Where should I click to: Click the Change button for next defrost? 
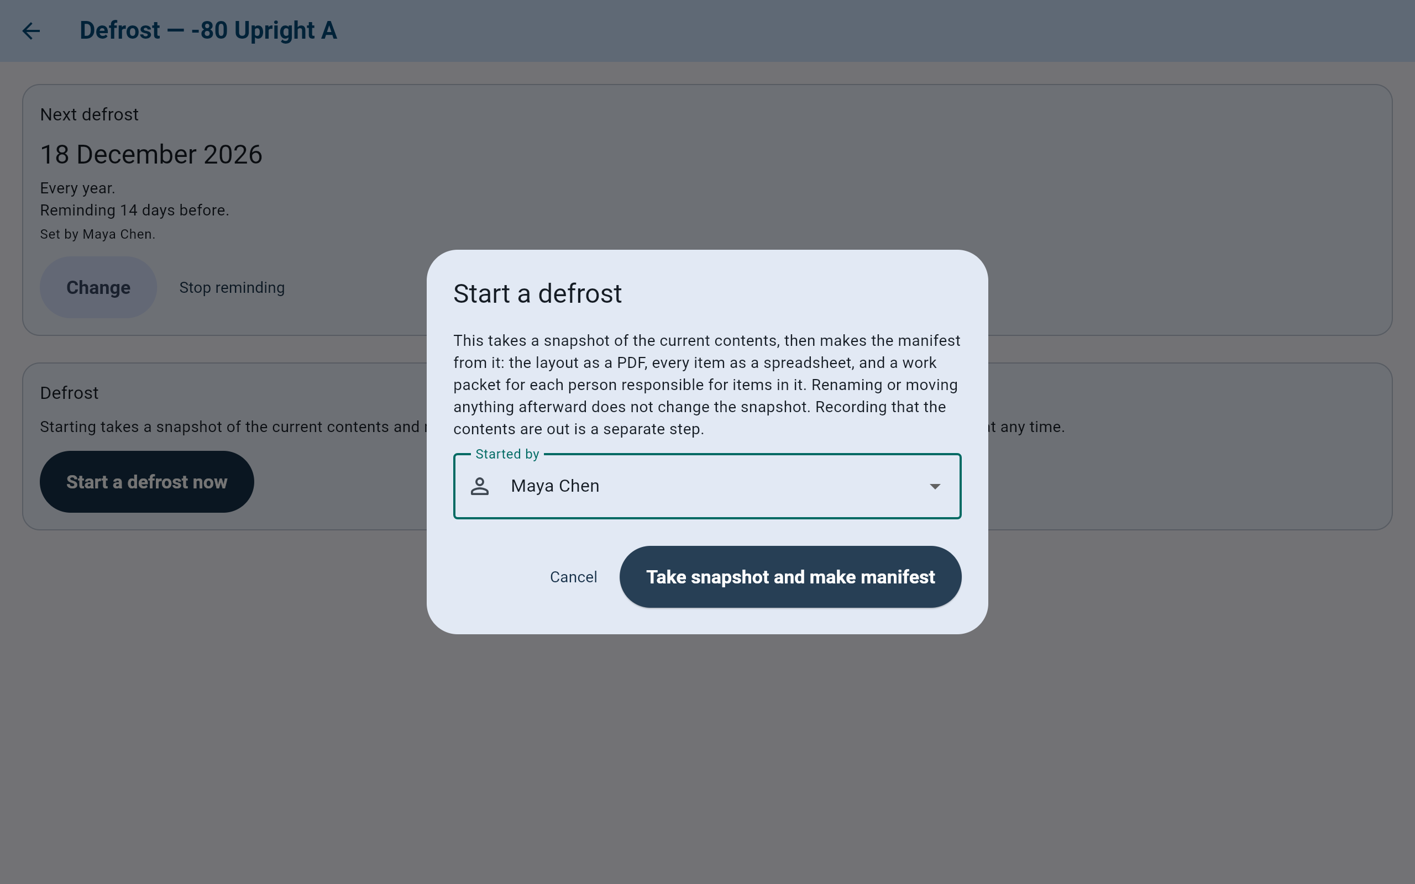98,287
